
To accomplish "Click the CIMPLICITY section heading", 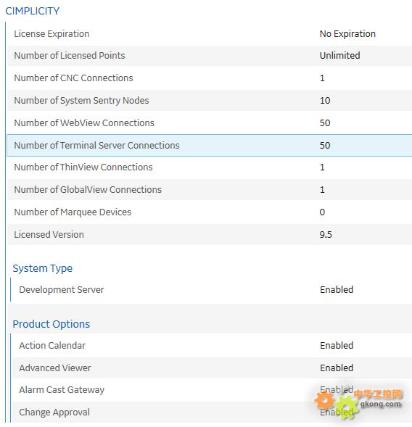I will tap(33, 11).
